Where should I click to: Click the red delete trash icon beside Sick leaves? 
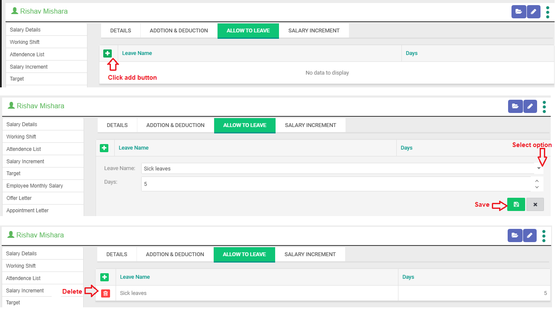(x=105, y=293)
